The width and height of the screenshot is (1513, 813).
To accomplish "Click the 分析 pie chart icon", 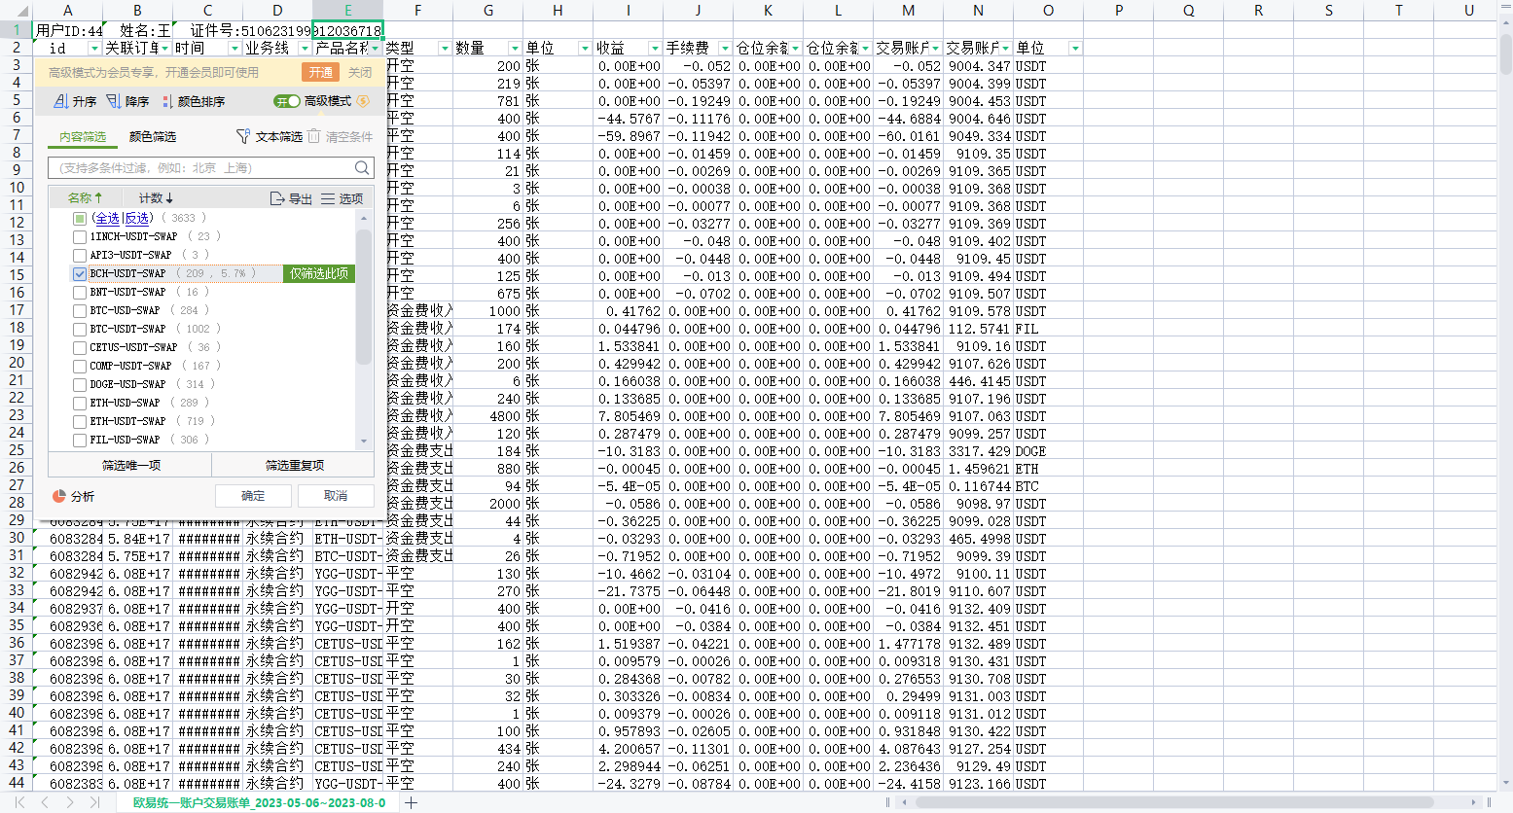I will pyautogui.click(x=58, y=496).
